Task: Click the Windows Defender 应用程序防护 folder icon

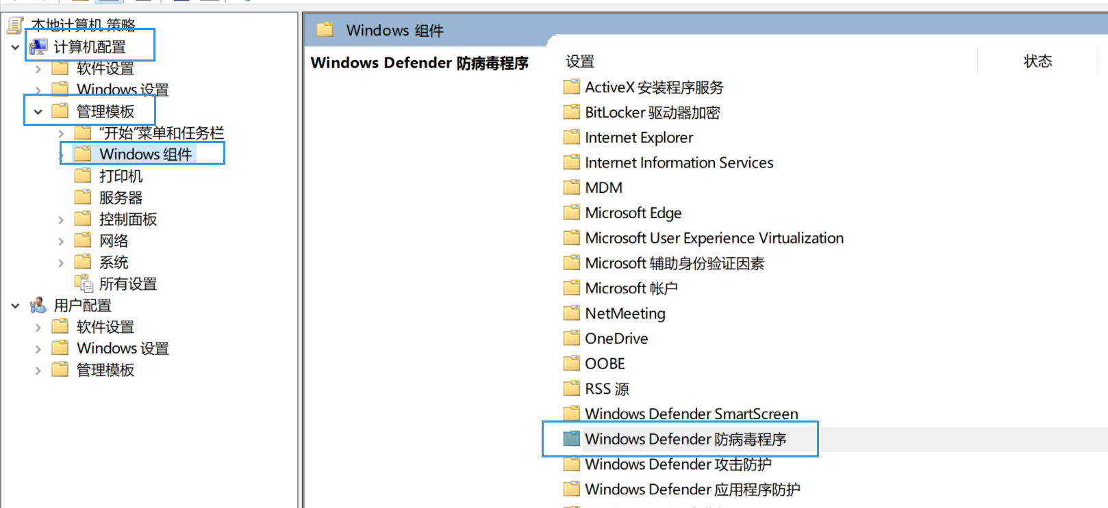Action: pos(571,489)
